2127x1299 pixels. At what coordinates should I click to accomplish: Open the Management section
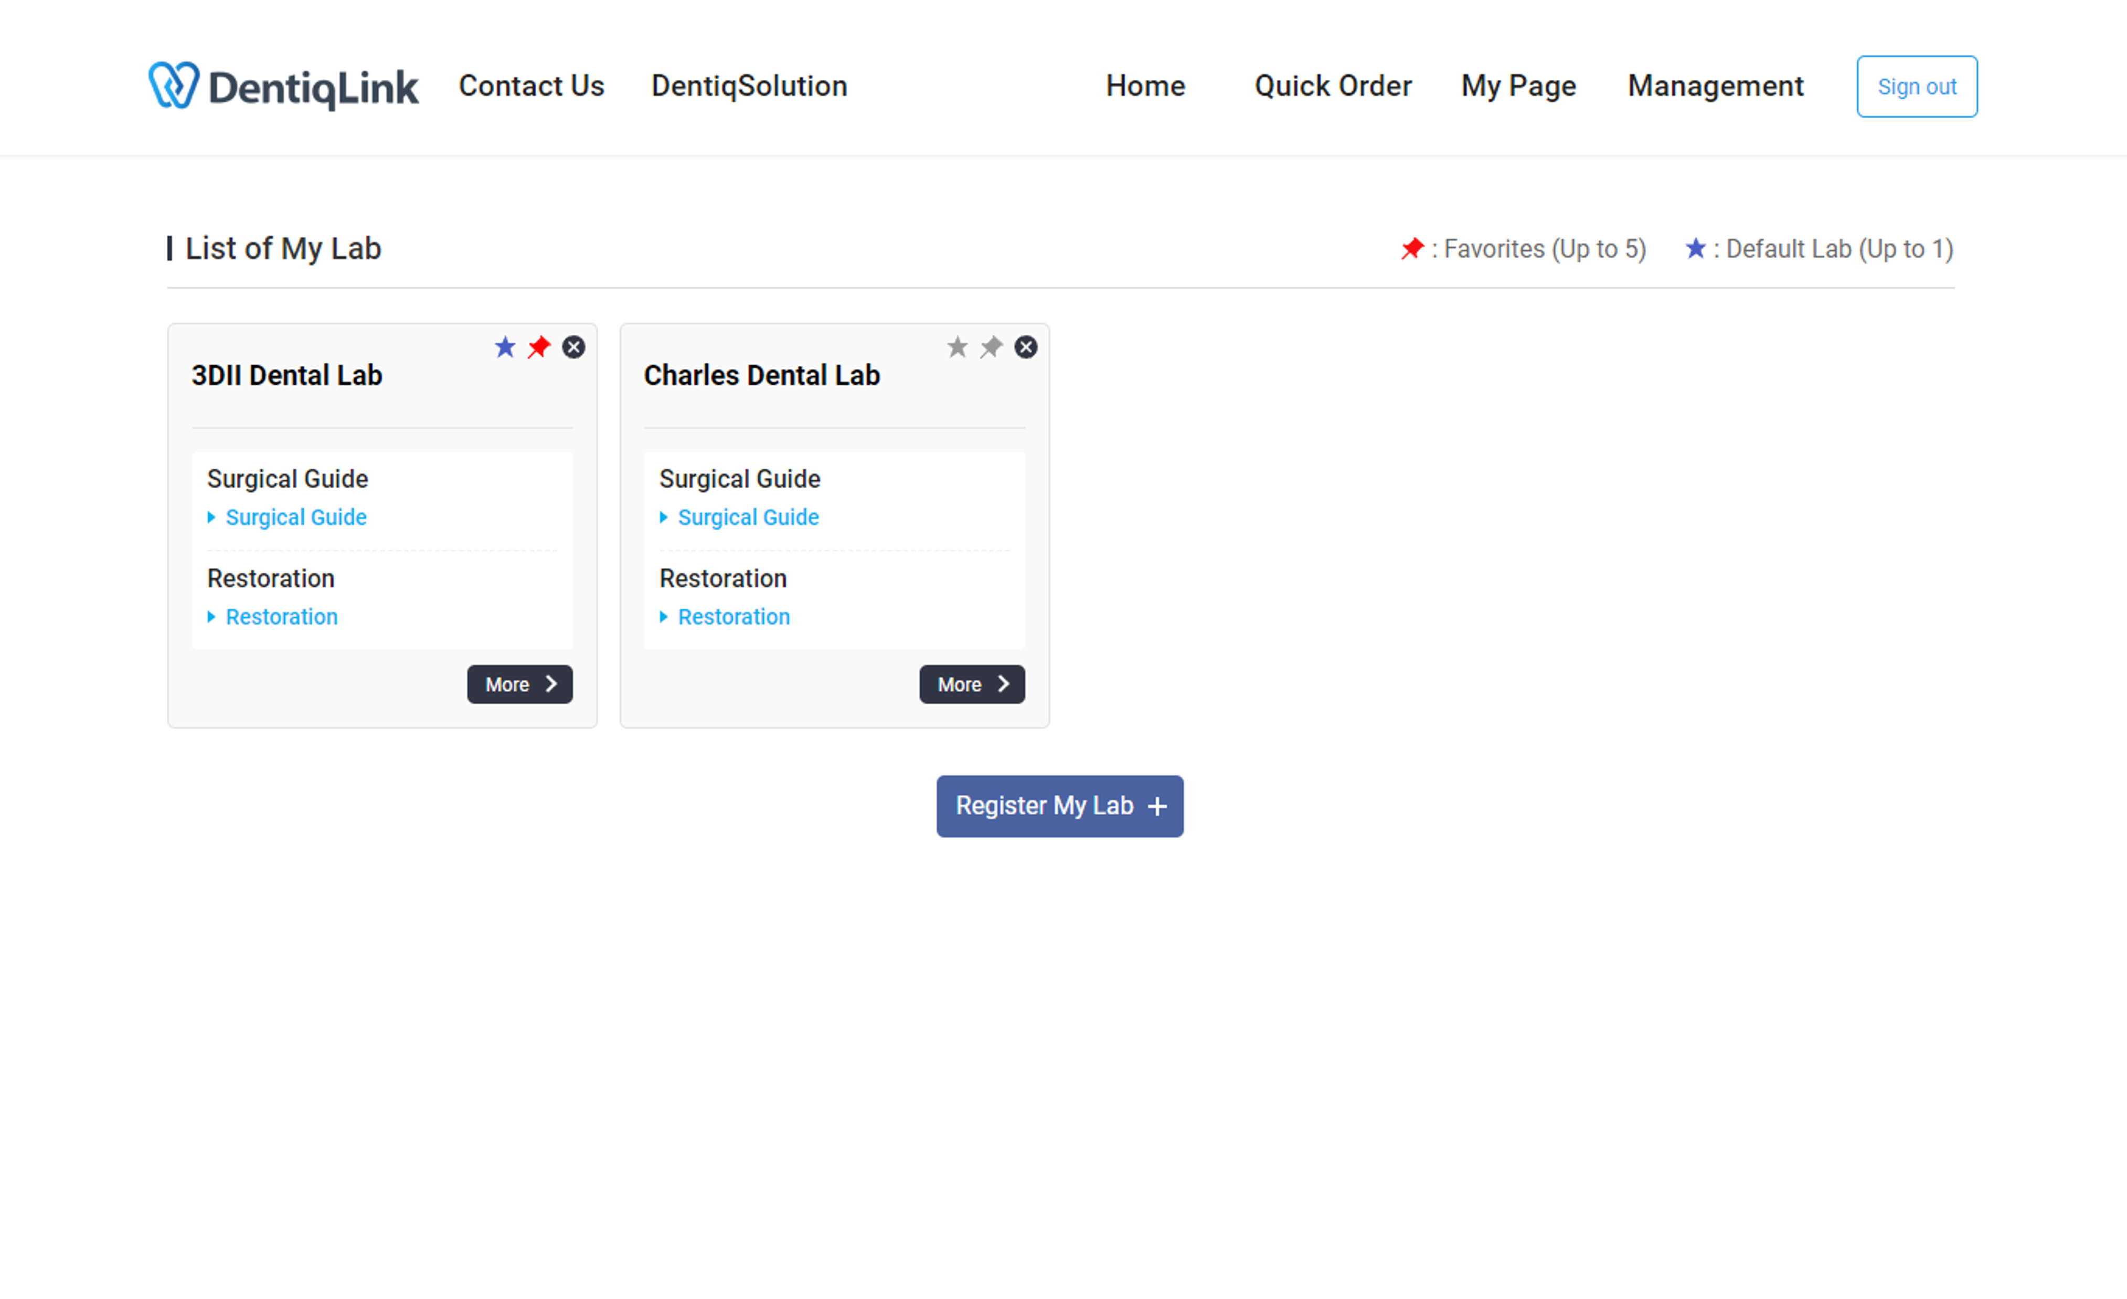(1715, 86)
